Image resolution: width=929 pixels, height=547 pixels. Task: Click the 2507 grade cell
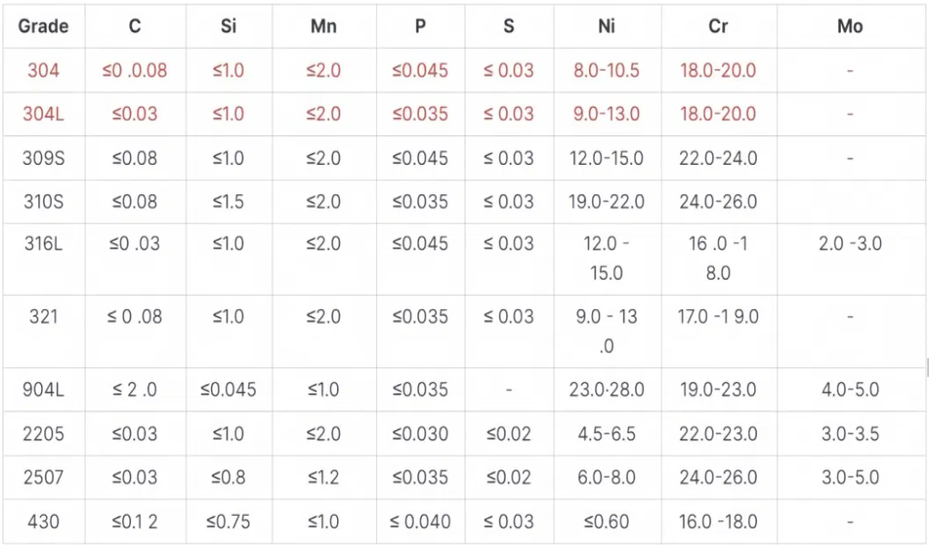coord(43,478)
